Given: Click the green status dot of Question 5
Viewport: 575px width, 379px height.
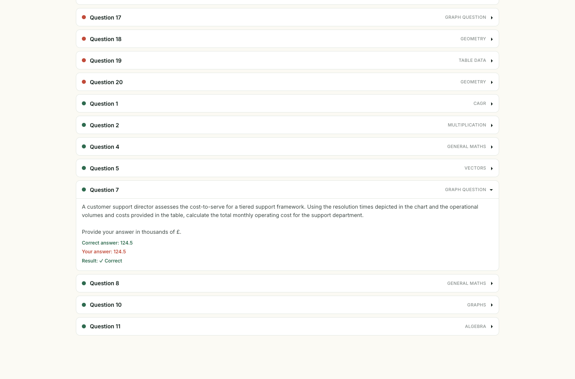Looking at the screenshot, I should point(84,168).
